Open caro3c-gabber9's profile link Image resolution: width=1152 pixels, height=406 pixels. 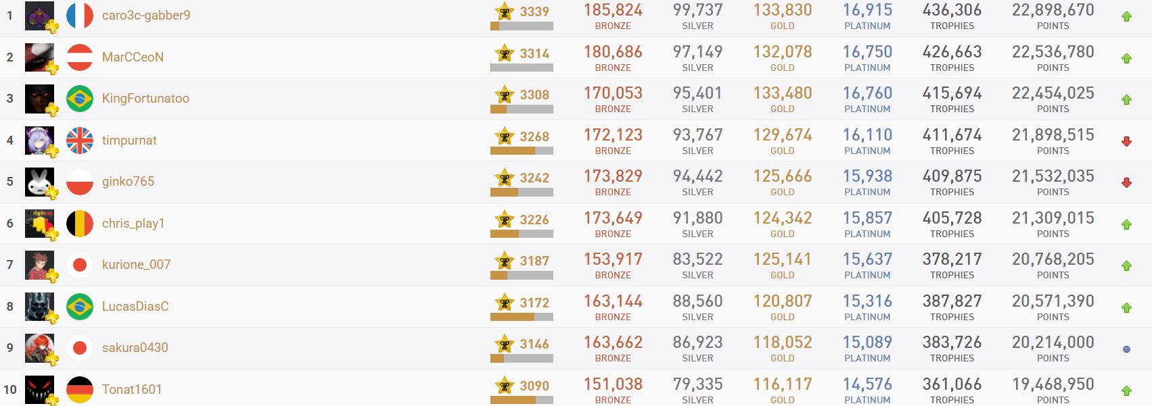point(146,16)
